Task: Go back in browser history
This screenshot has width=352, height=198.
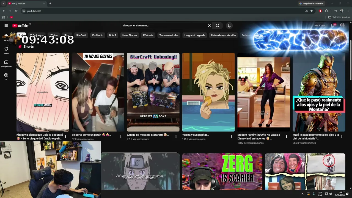Action: (4, 11)
